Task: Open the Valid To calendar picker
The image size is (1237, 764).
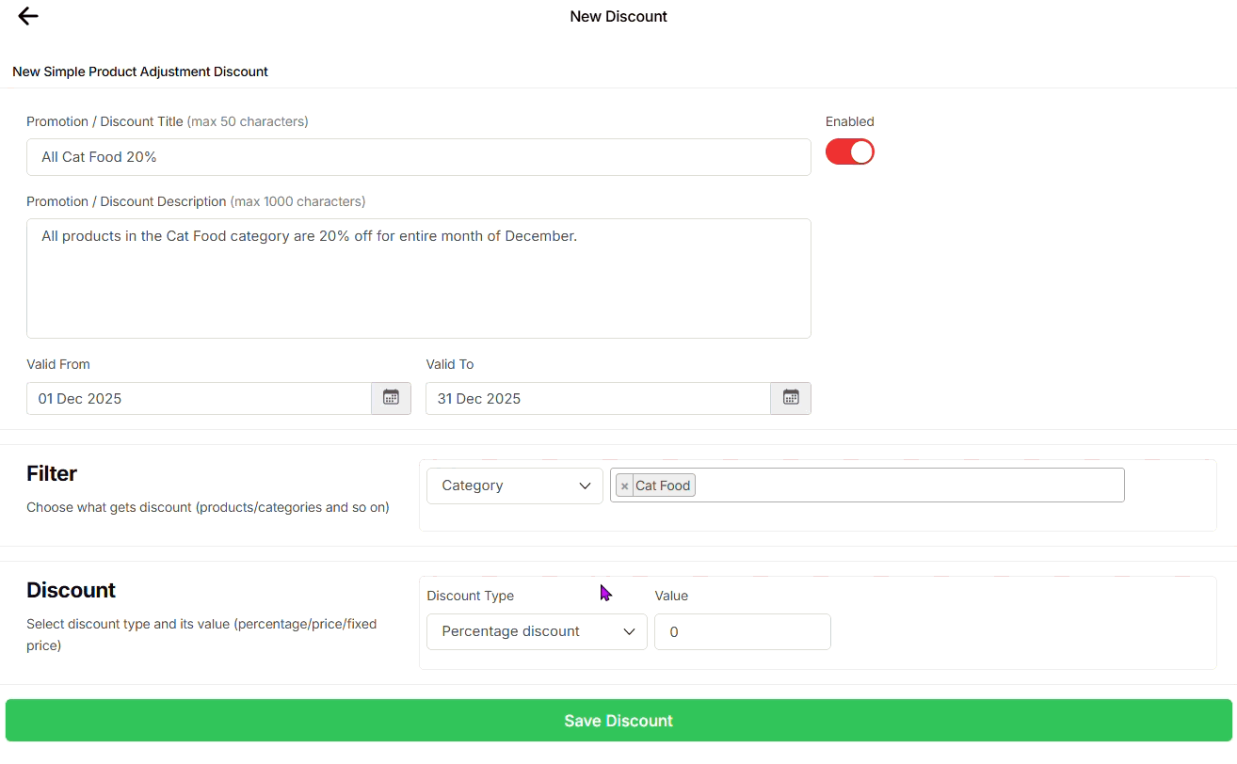Action: tap(791, 398)
